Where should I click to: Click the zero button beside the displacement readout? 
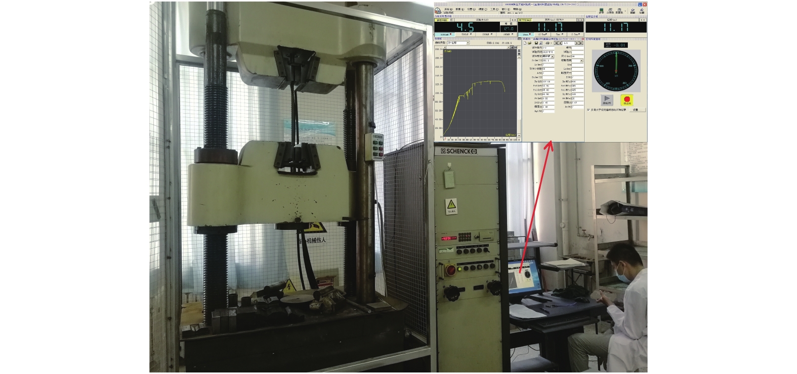click(643, 20)
